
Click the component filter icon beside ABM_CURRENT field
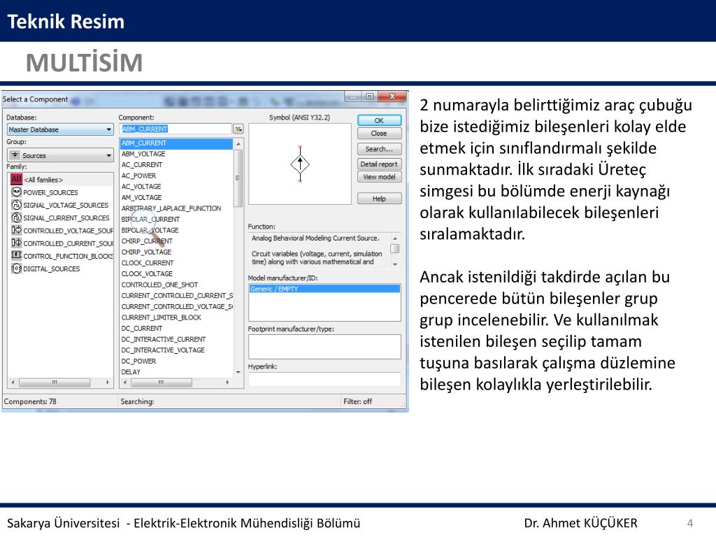click(x=238, y=129)
